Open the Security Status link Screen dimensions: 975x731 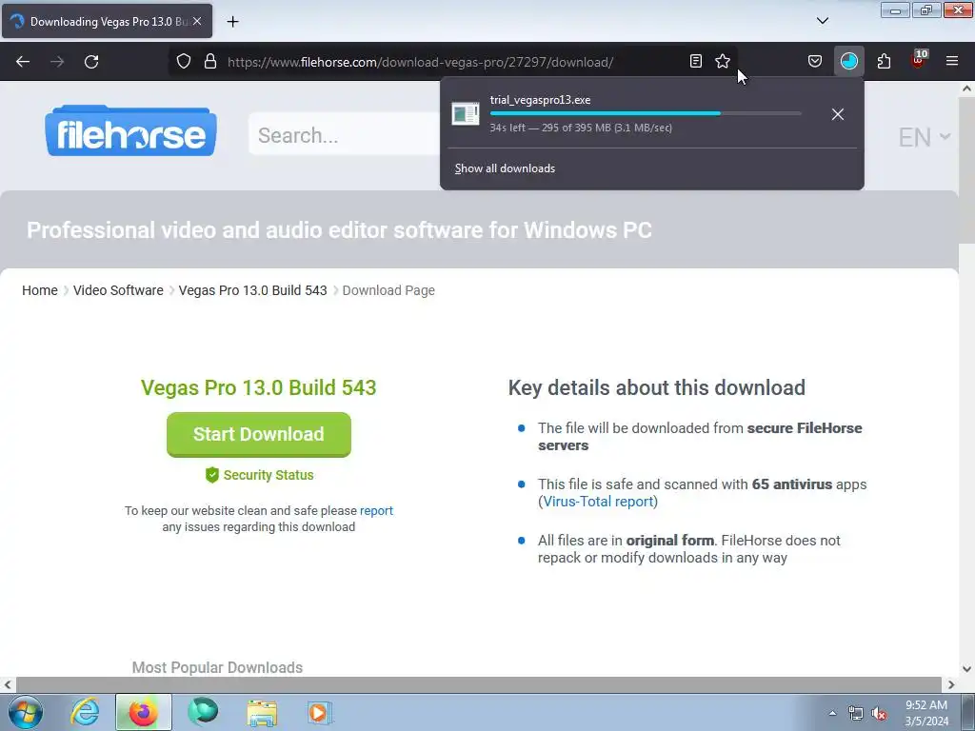click(268, 475)
